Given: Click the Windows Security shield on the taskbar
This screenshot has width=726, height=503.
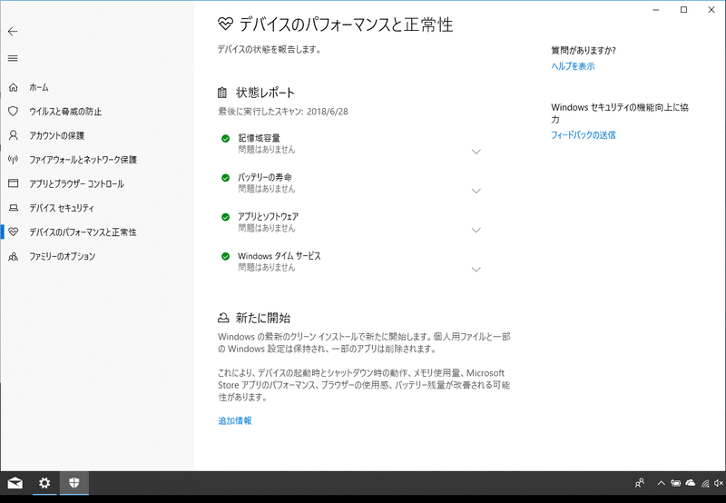Looking at the screenshot, I should pyautogui.click(x=74, y=484).
